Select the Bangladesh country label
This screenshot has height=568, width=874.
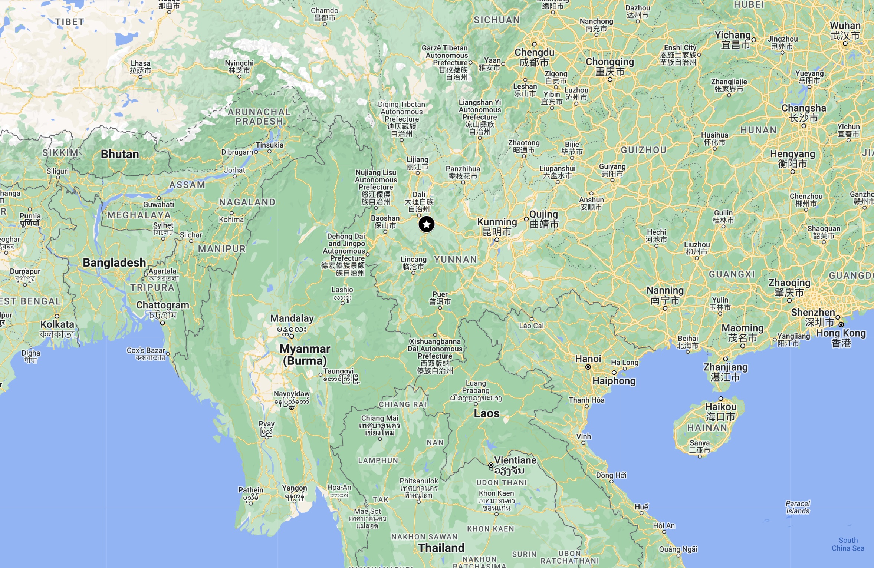(x=114, y=262)
